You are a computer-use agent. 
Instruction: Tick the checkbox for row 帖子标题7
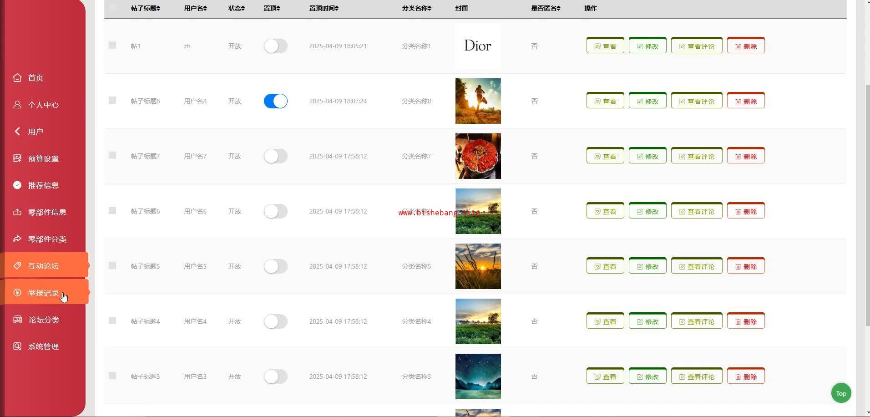(x=112, y=156)
